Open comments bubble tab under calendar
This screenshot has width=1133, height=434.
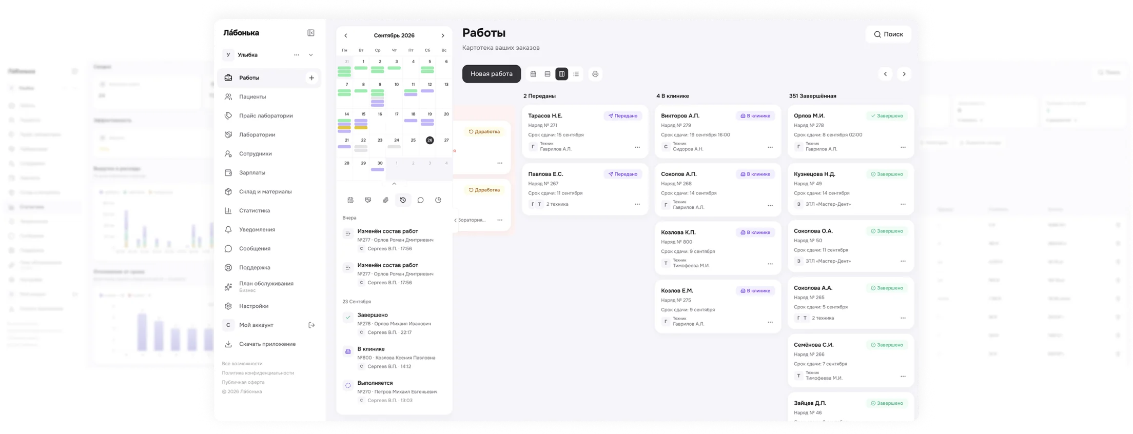point(420,200)
